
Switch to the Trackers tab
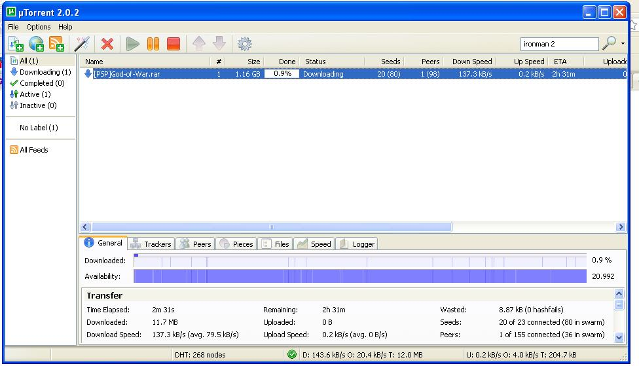click(x=151, y=244)
